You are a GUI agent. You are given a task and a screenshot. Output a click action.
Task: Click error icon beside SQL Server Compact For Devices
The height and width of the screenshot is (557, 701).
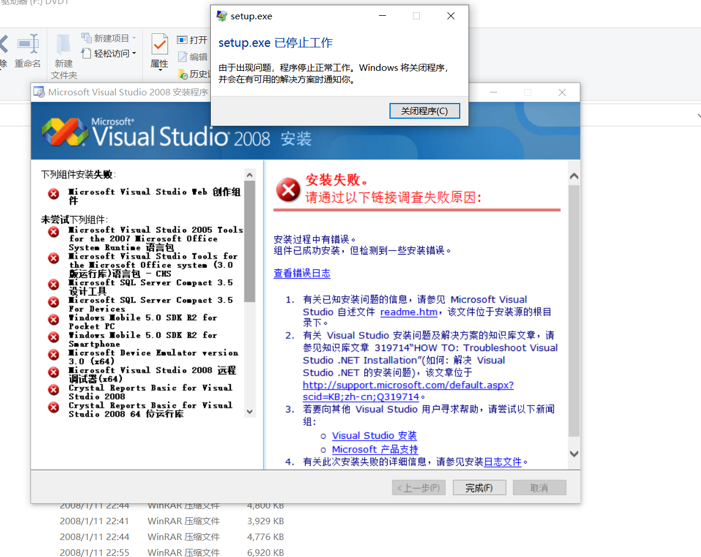pyautogui.click(x=54, y=302)
